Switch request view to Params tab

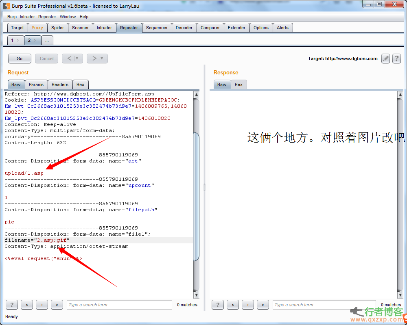click(36, 84)
